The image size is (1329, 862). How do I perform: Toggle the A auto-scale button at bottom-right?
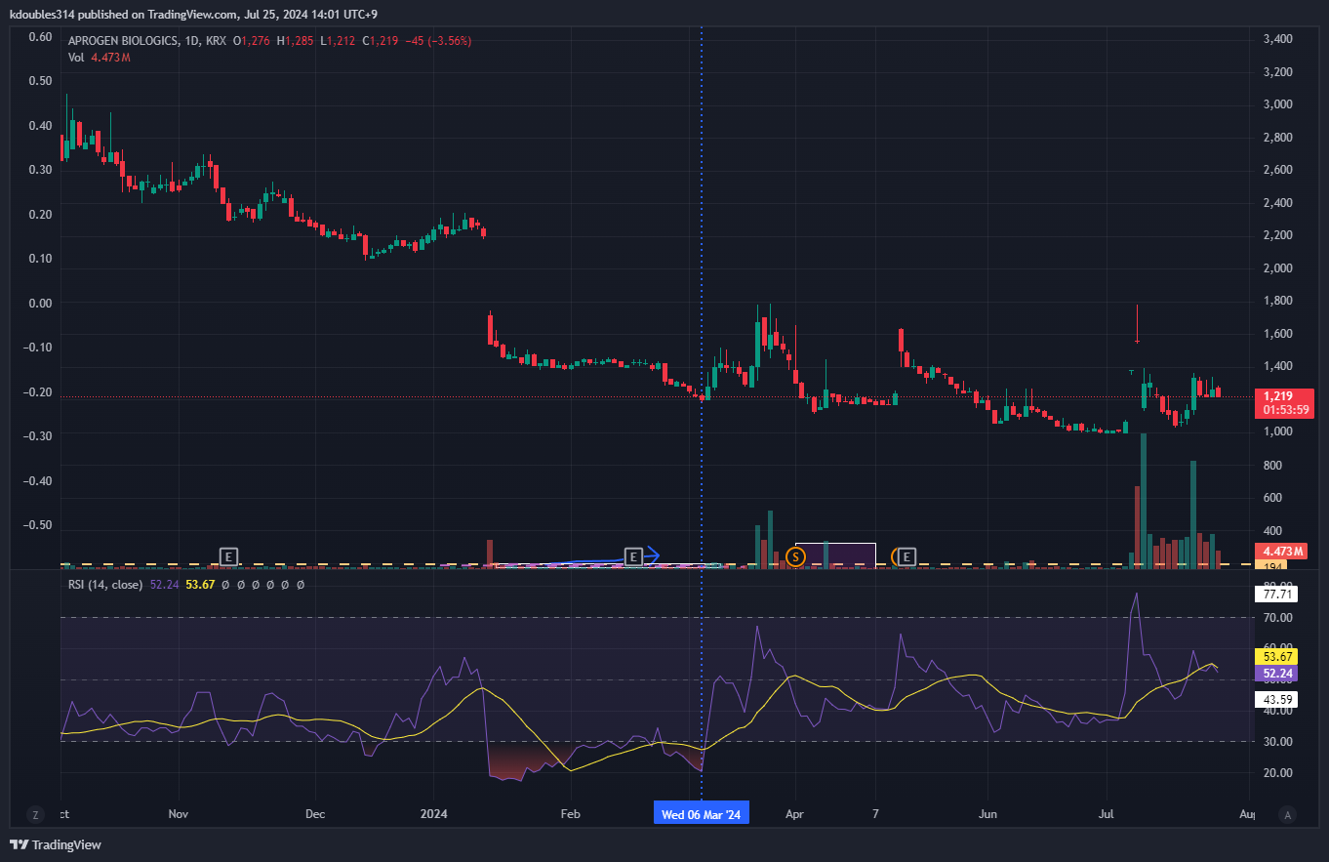click(1288, 814)
